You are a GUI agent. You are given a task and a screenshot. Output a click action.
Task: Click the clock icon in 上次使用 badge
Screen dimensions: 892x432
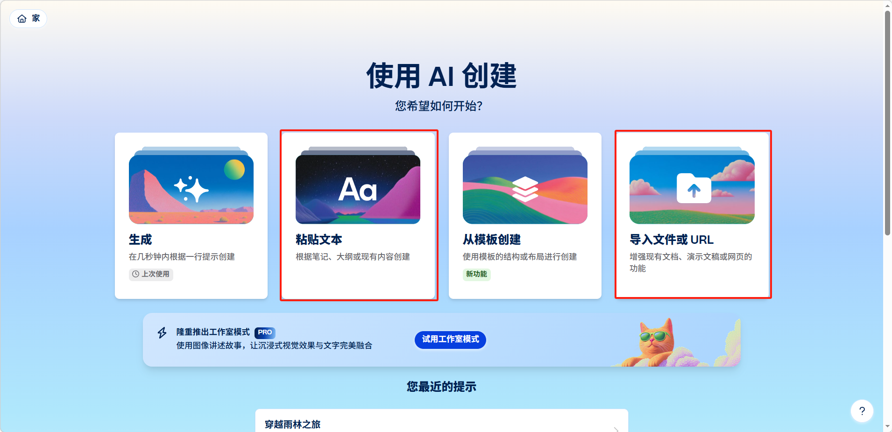[135, 274]
